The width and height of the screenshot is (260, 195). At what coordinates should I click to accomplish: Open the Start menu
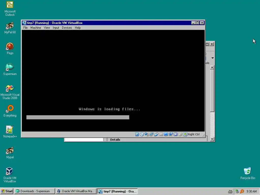7,191
